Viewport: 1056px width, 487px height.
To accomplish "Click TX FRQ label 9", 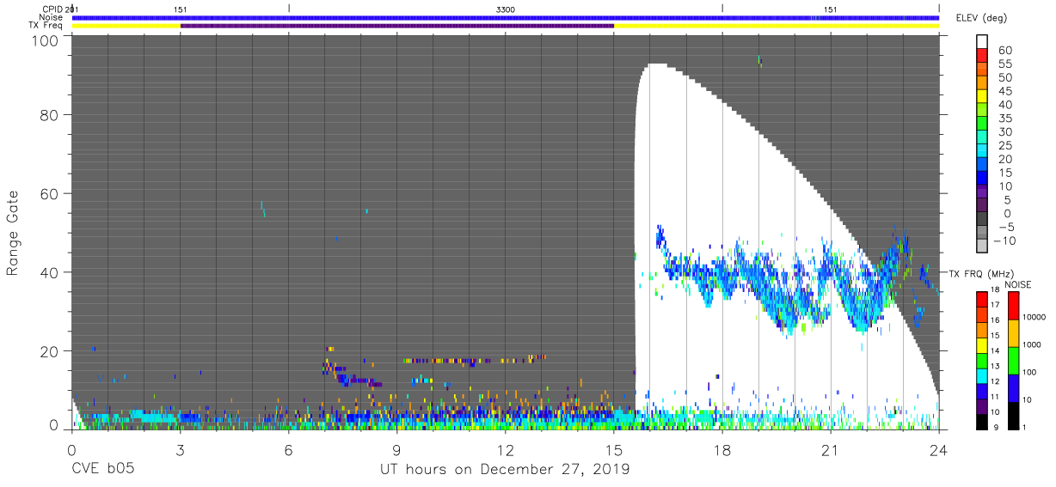I will (x=998, y=427).
